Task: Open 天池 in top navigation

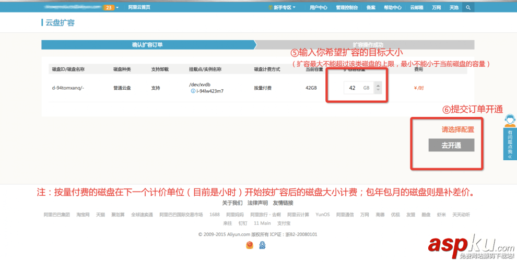Action: coord(454,7)
